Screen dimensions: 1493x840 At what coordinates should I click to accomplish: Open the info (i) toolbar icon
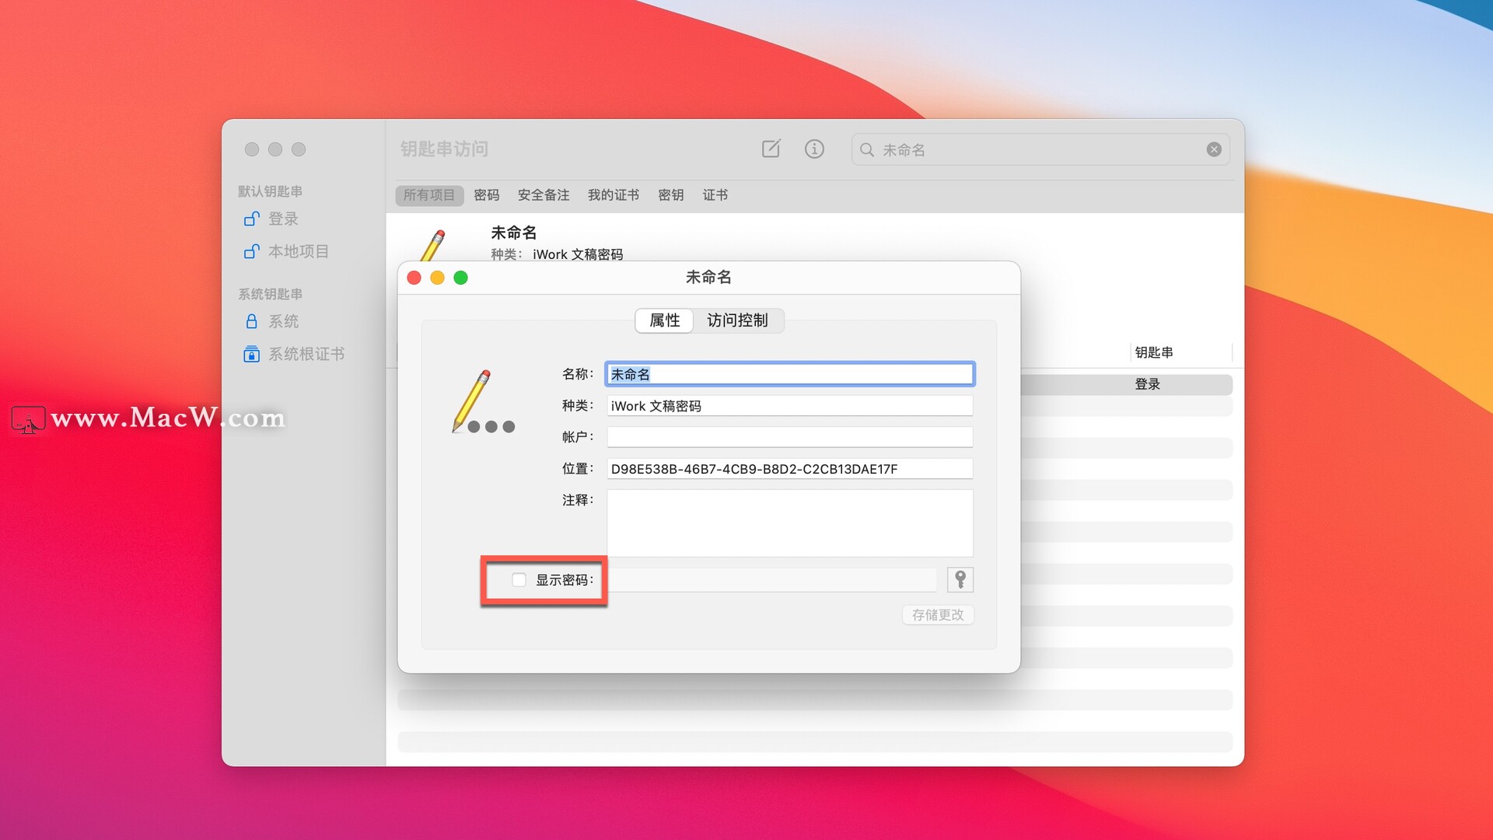tap(814, 149)
